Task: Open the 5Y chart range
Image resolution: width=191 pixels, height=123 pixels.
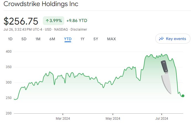Action: pos(95,39)
